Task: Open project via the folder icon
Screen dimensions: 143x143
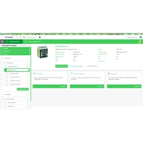Action: [21, 37]
